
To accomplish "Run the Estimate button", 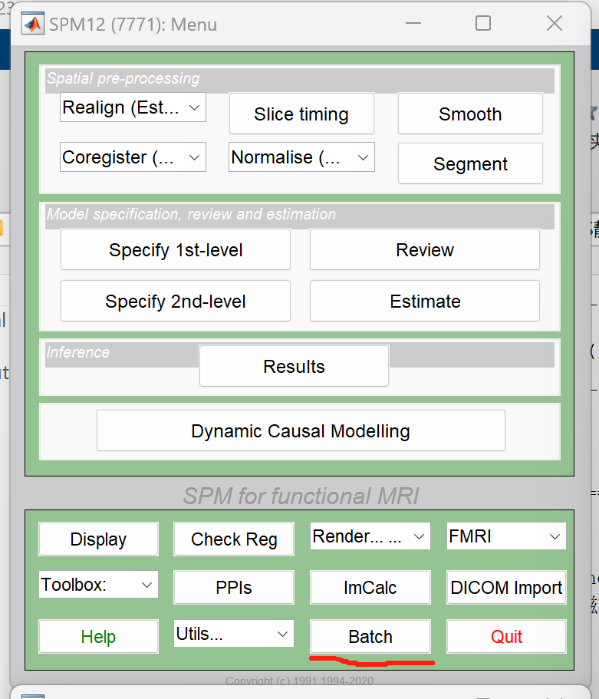I will coord(425,301).
